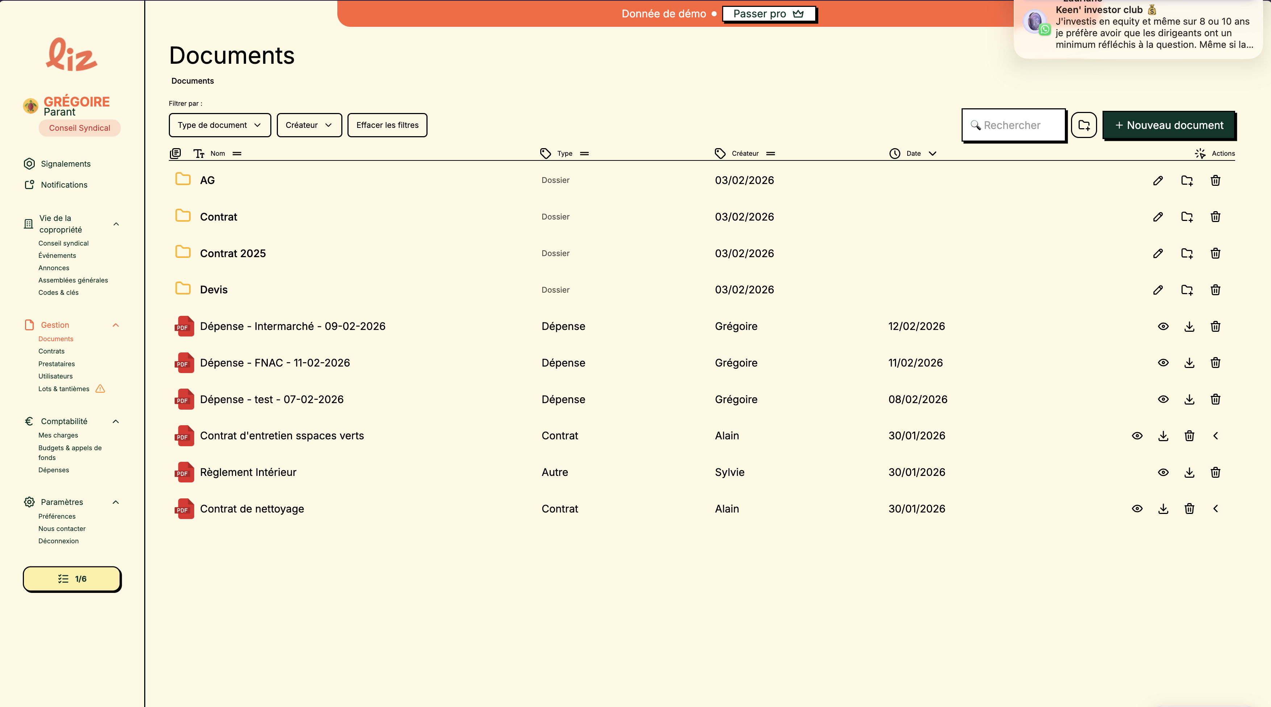Open the Type de document filter dropdown
This screenshot has width=1271, height=707.
(220, 125)
